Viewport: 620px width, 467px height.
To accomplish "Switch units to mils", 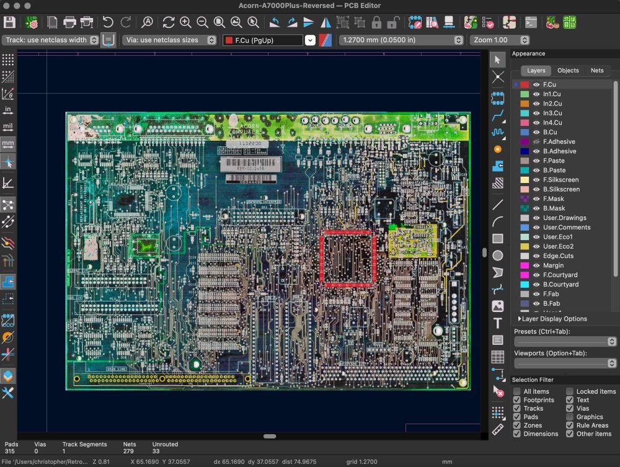I will tap(8, 127).
